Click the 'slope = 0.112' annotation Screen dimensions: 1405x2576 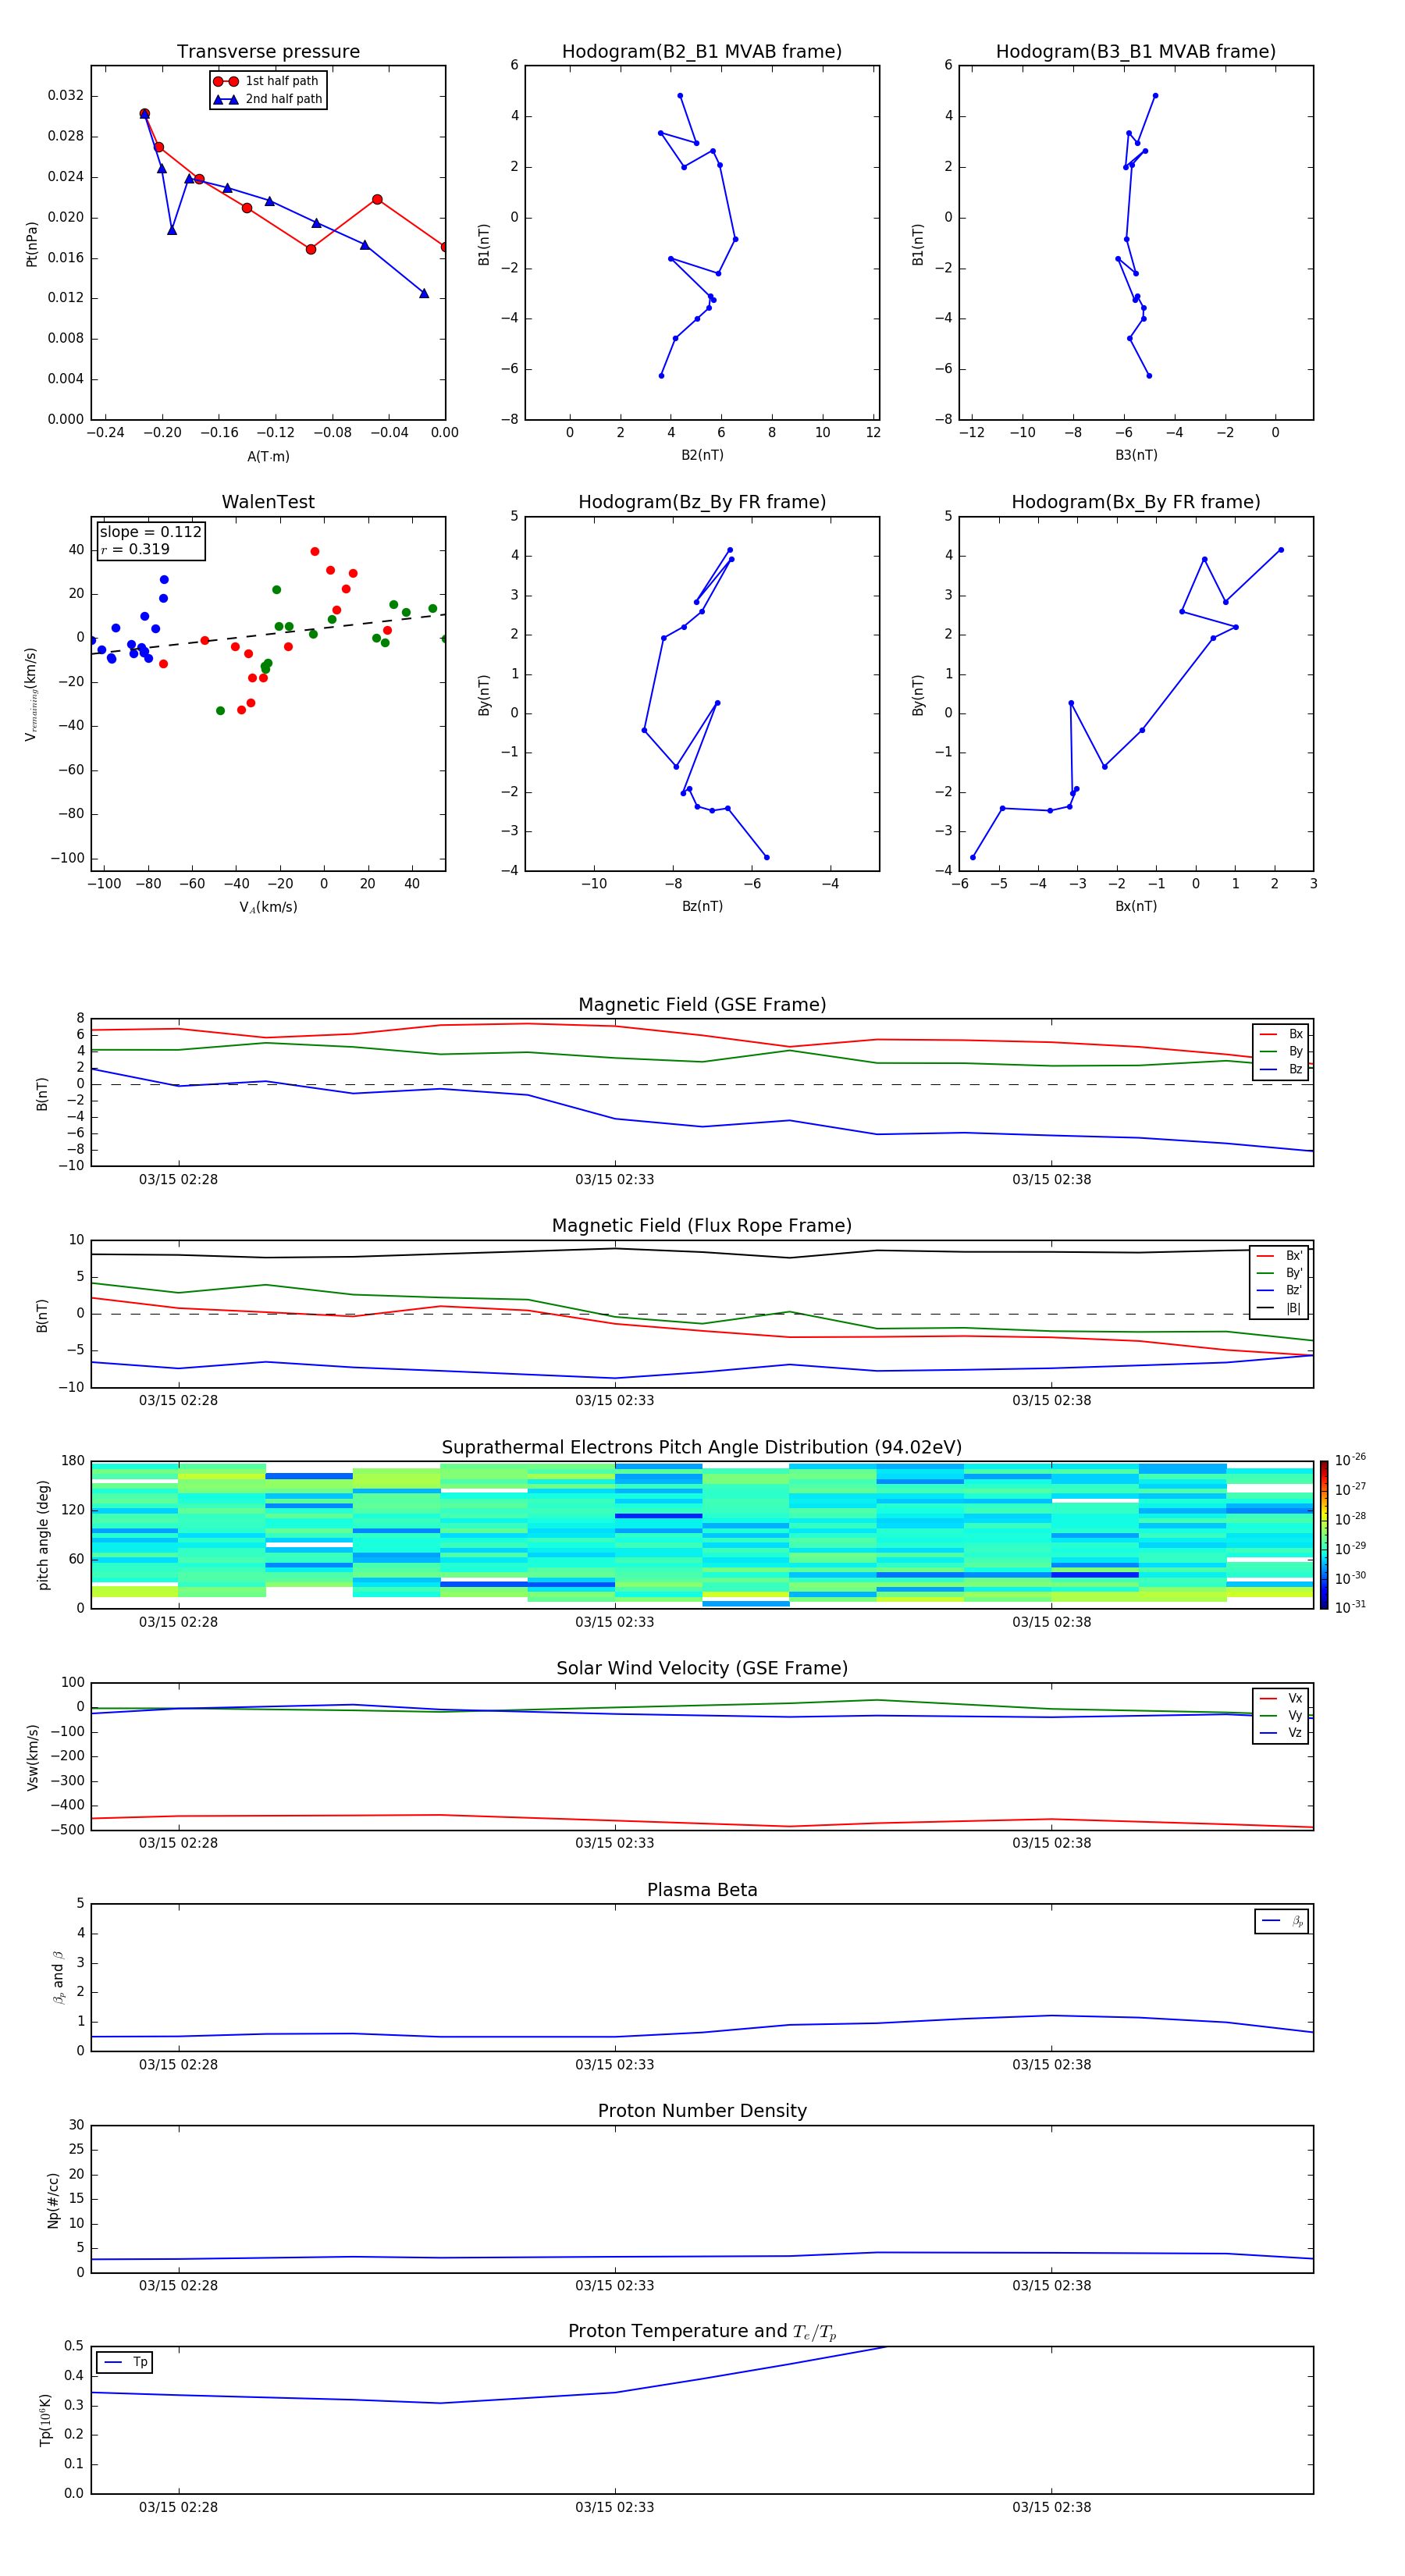point(151,532)
